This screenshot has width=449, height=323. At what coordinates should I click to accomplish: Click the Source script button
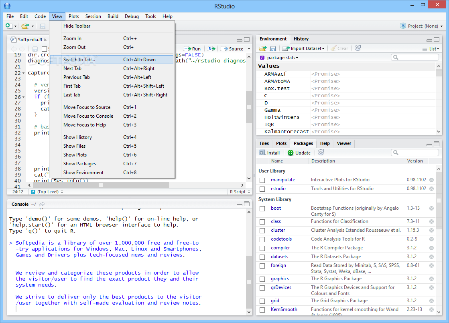(x=232, y=49)
